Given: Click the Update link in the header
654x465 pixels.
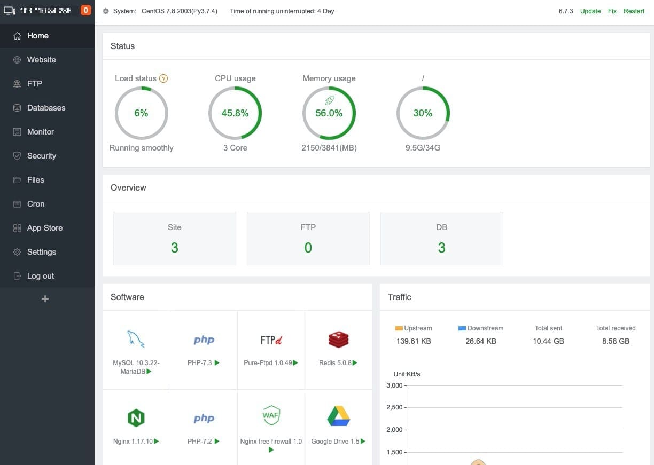Looking at the screenshot, I should [x=590, y=11].
